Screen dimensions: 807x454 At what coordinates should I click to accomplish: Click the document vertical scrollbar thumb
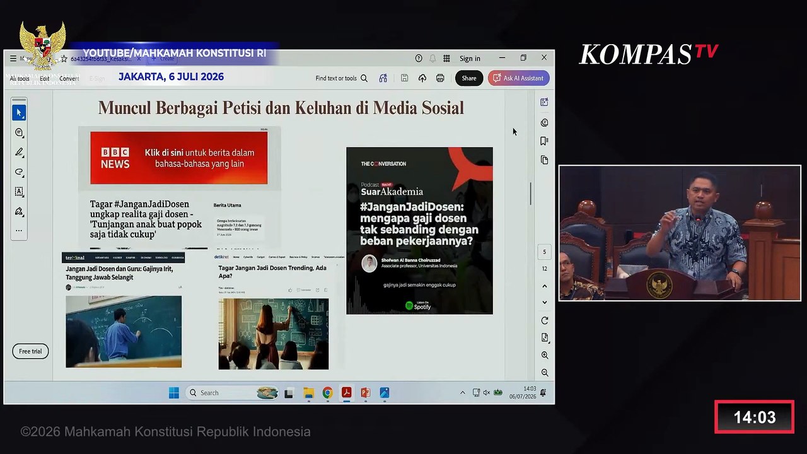pyautogui.click(x=531, y=194)
